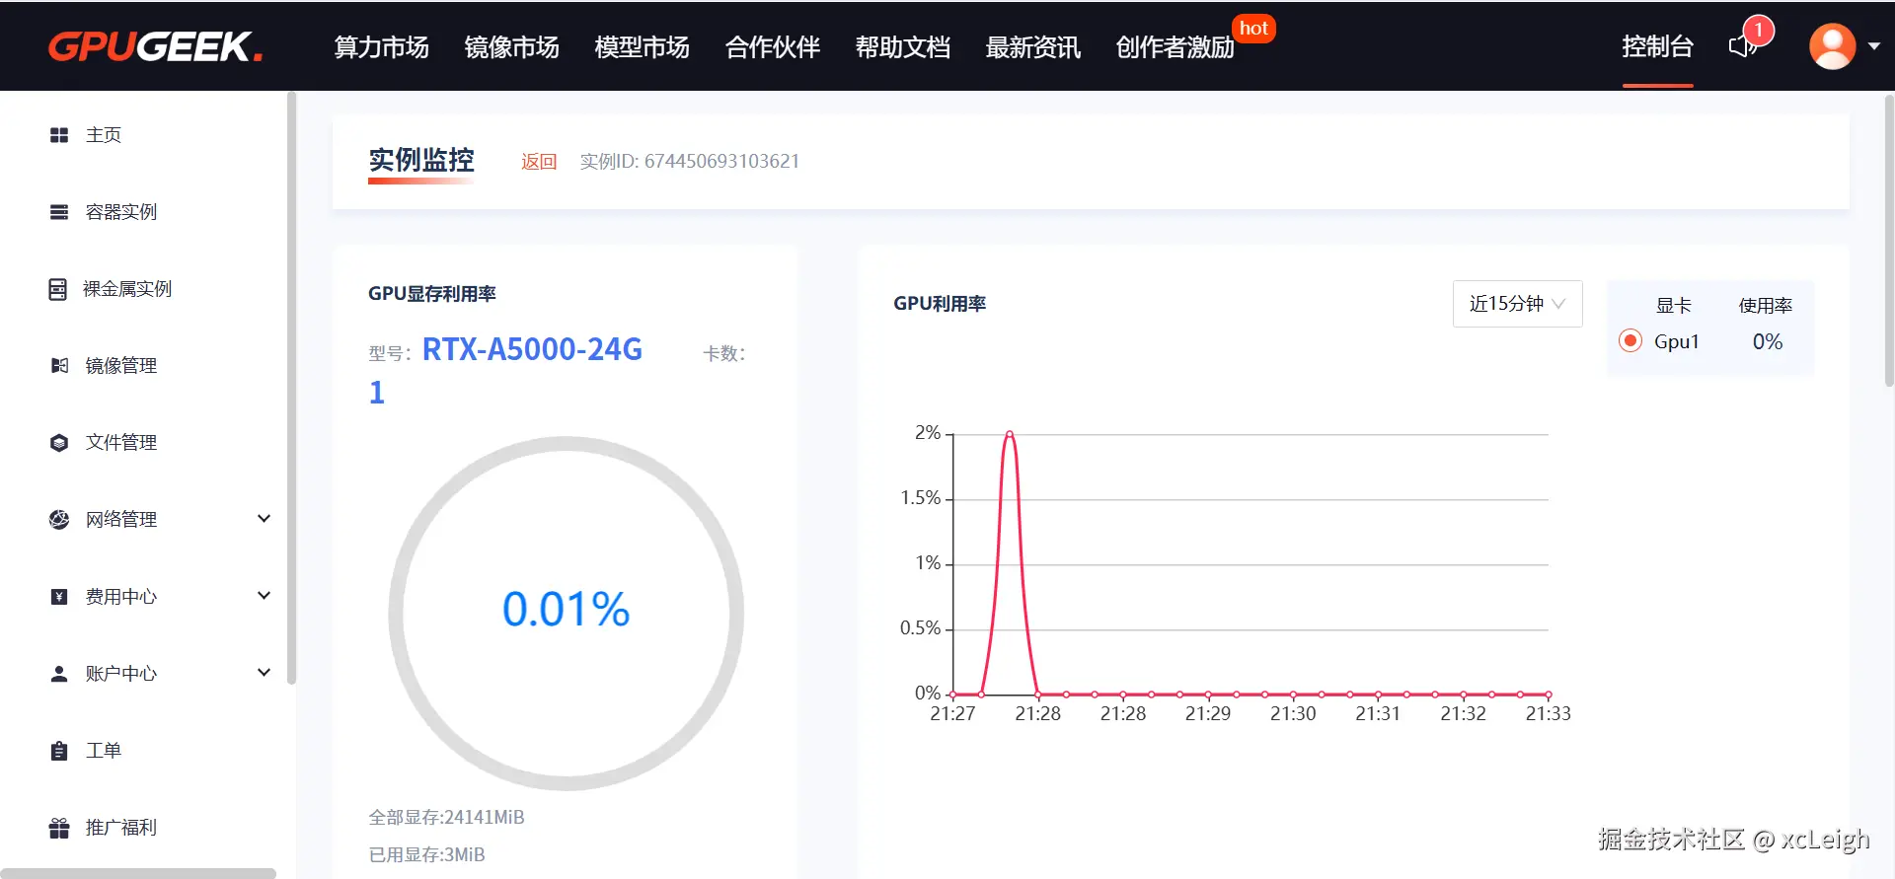
Task: Click the 使用率 column header
Action: click(1766, 306)
